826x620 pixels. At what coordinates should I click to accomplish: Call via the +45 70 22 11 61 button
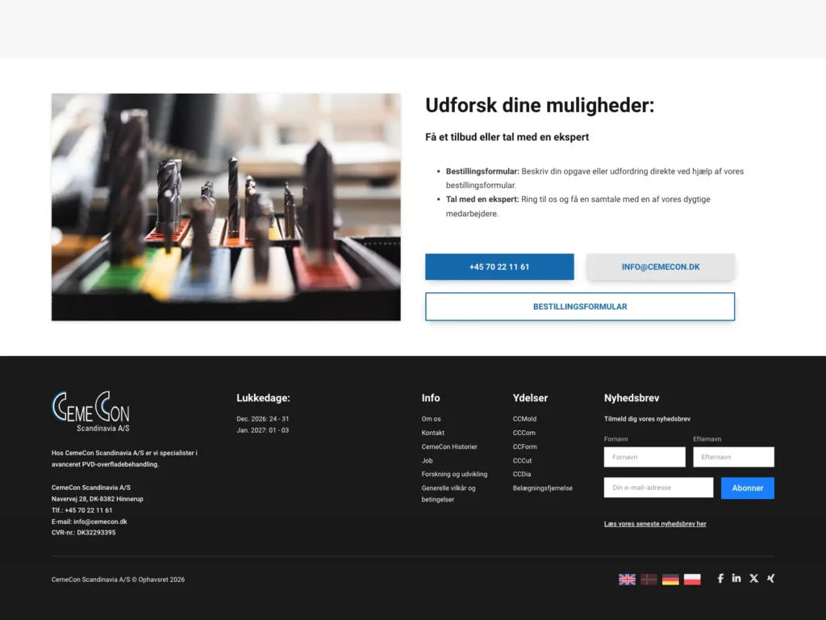499,266
